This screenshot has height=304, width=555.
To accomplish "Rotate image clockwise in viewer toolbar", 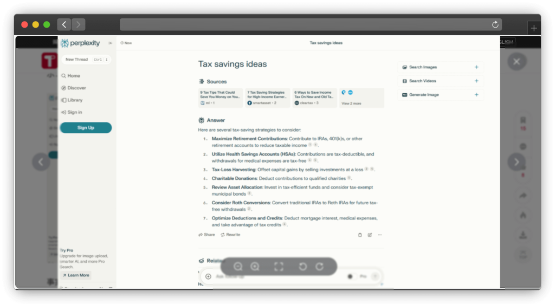I will [x=320, y=267].
